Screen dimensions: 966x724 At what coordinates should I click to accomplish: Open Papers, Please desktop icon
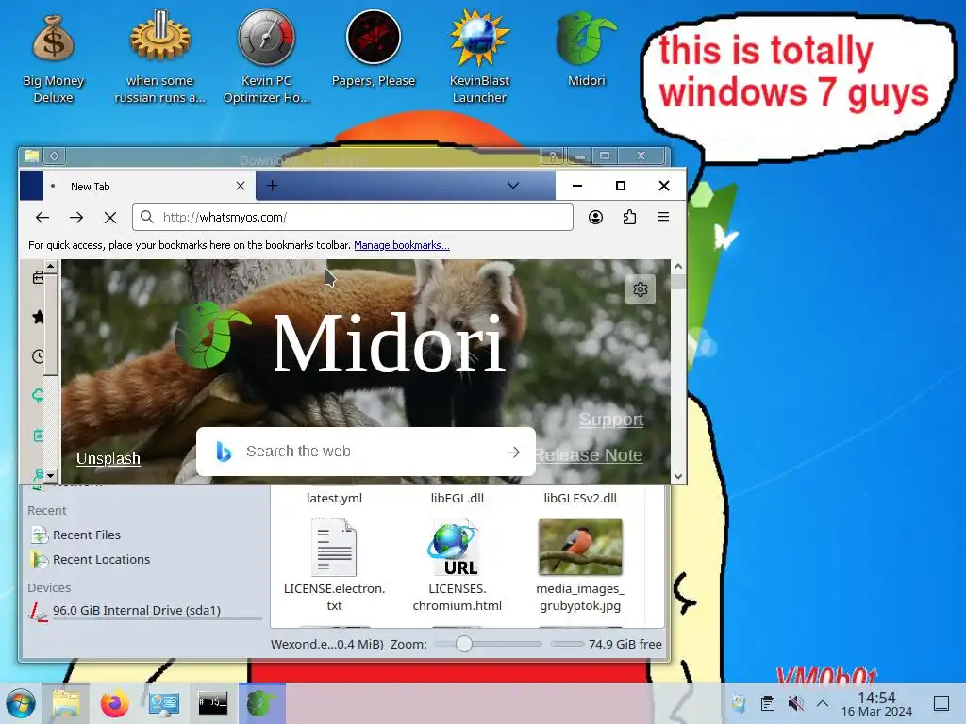[374, 51]
